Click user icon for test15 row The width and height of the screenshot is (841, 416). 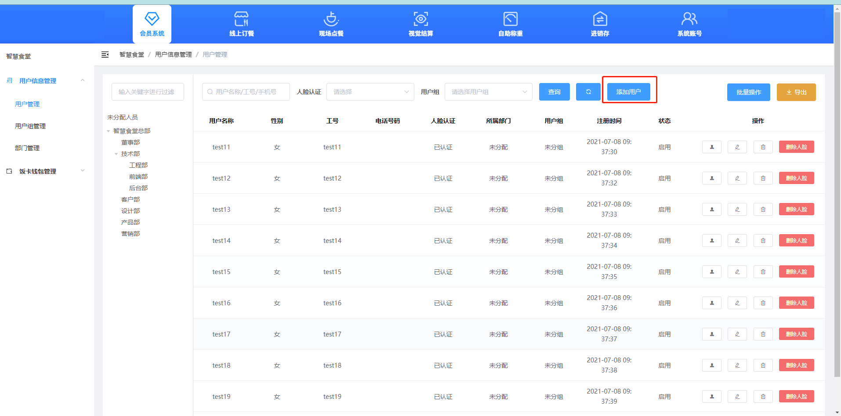point(711,272)
